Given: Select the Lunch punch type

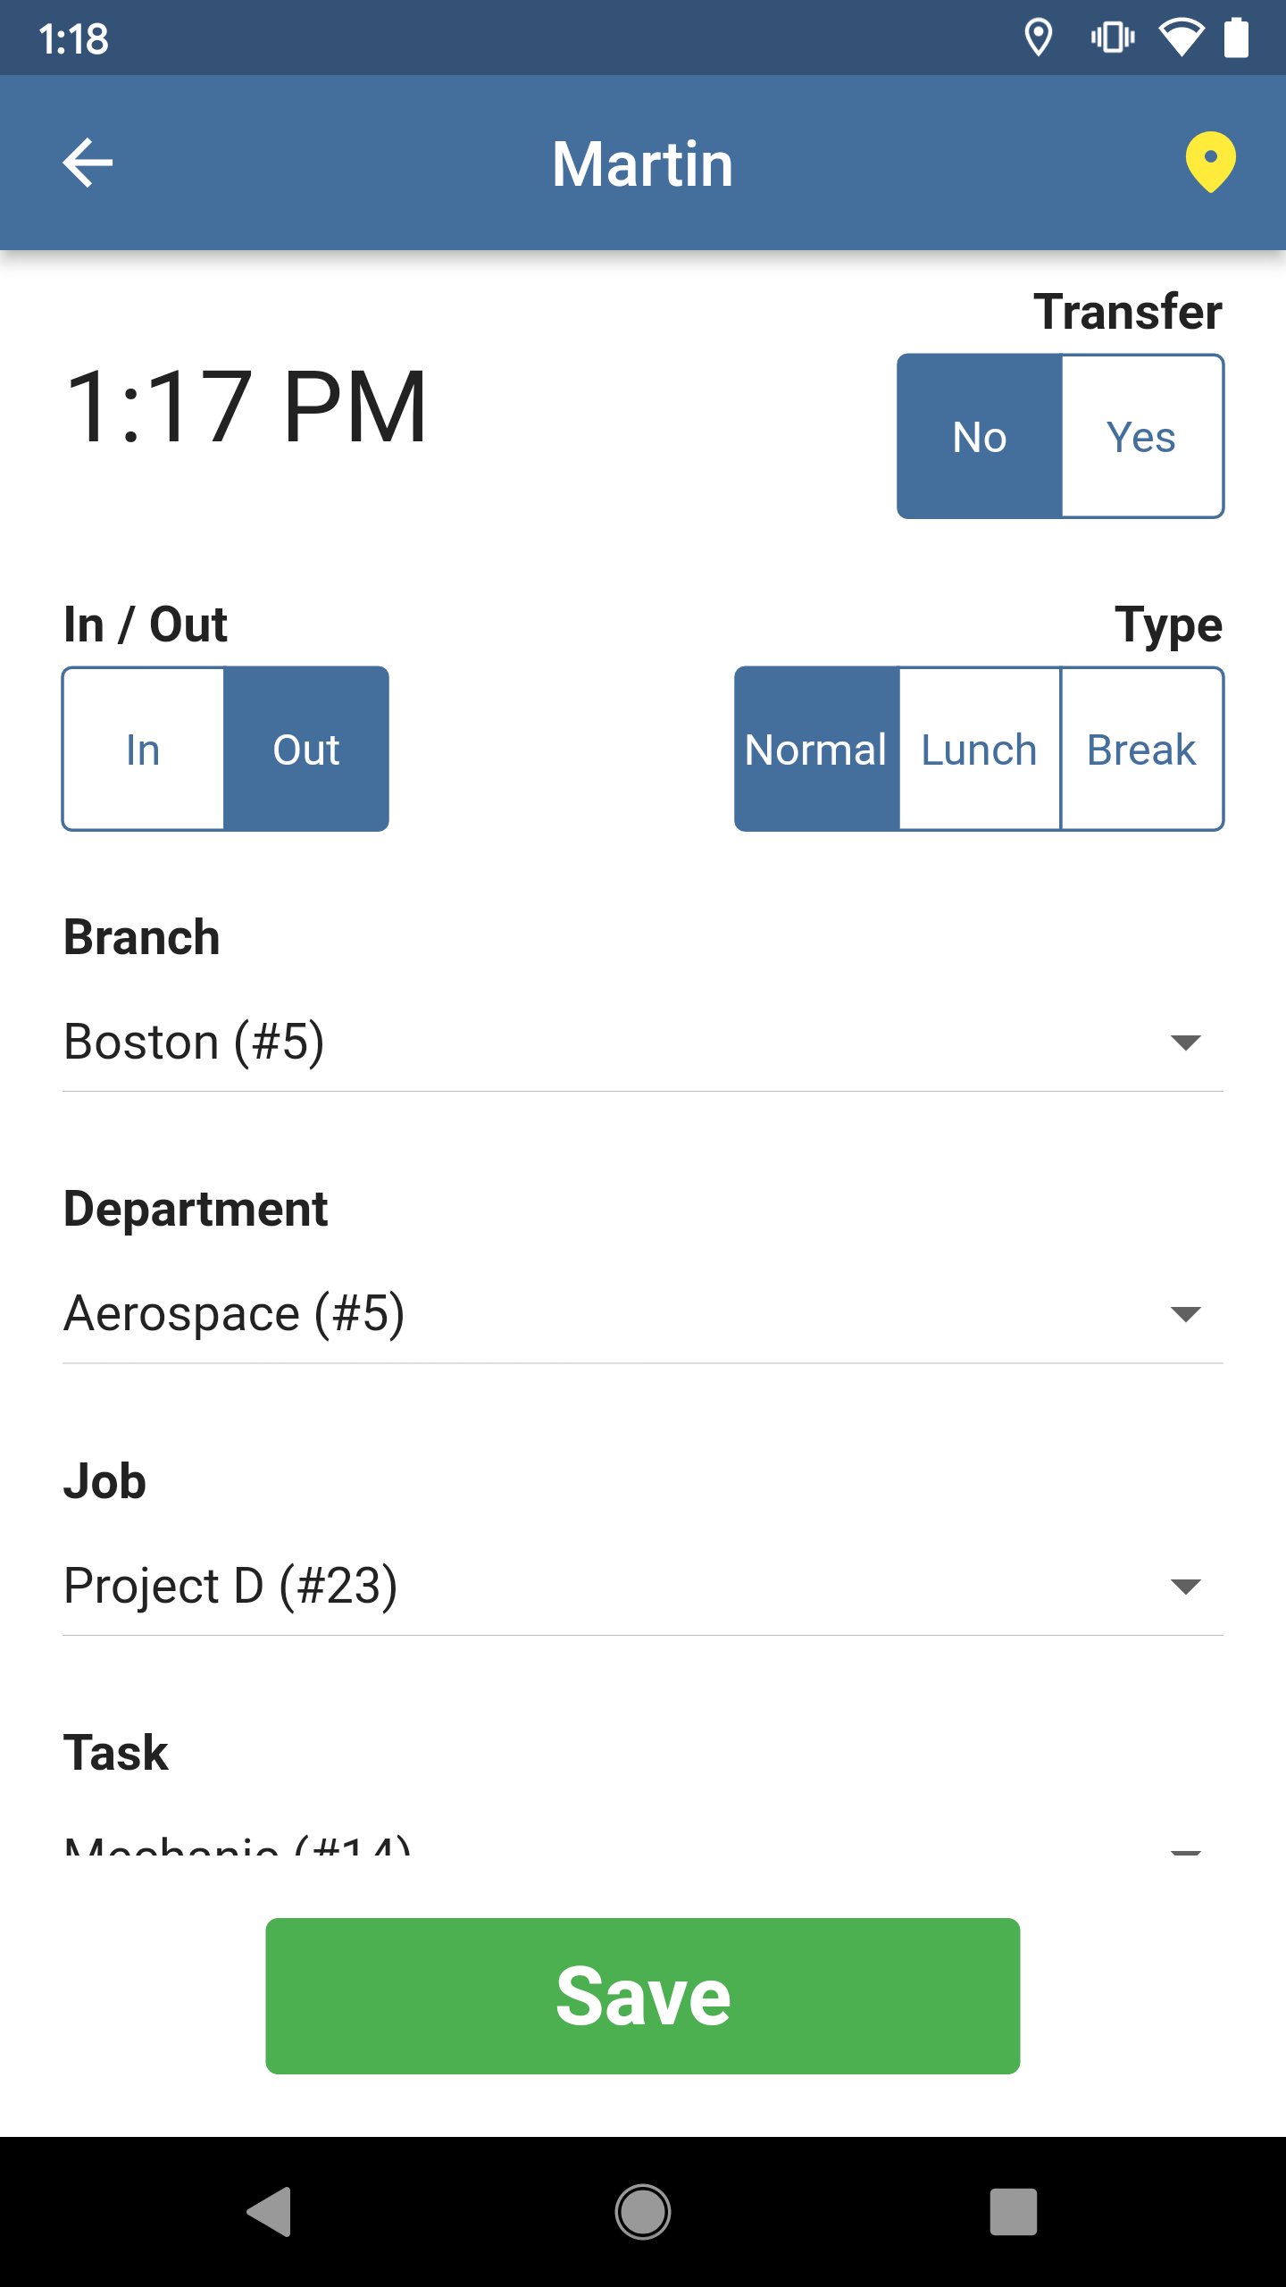Looking at the screenshot, I should pyautogui.click(x=979, y=750).
